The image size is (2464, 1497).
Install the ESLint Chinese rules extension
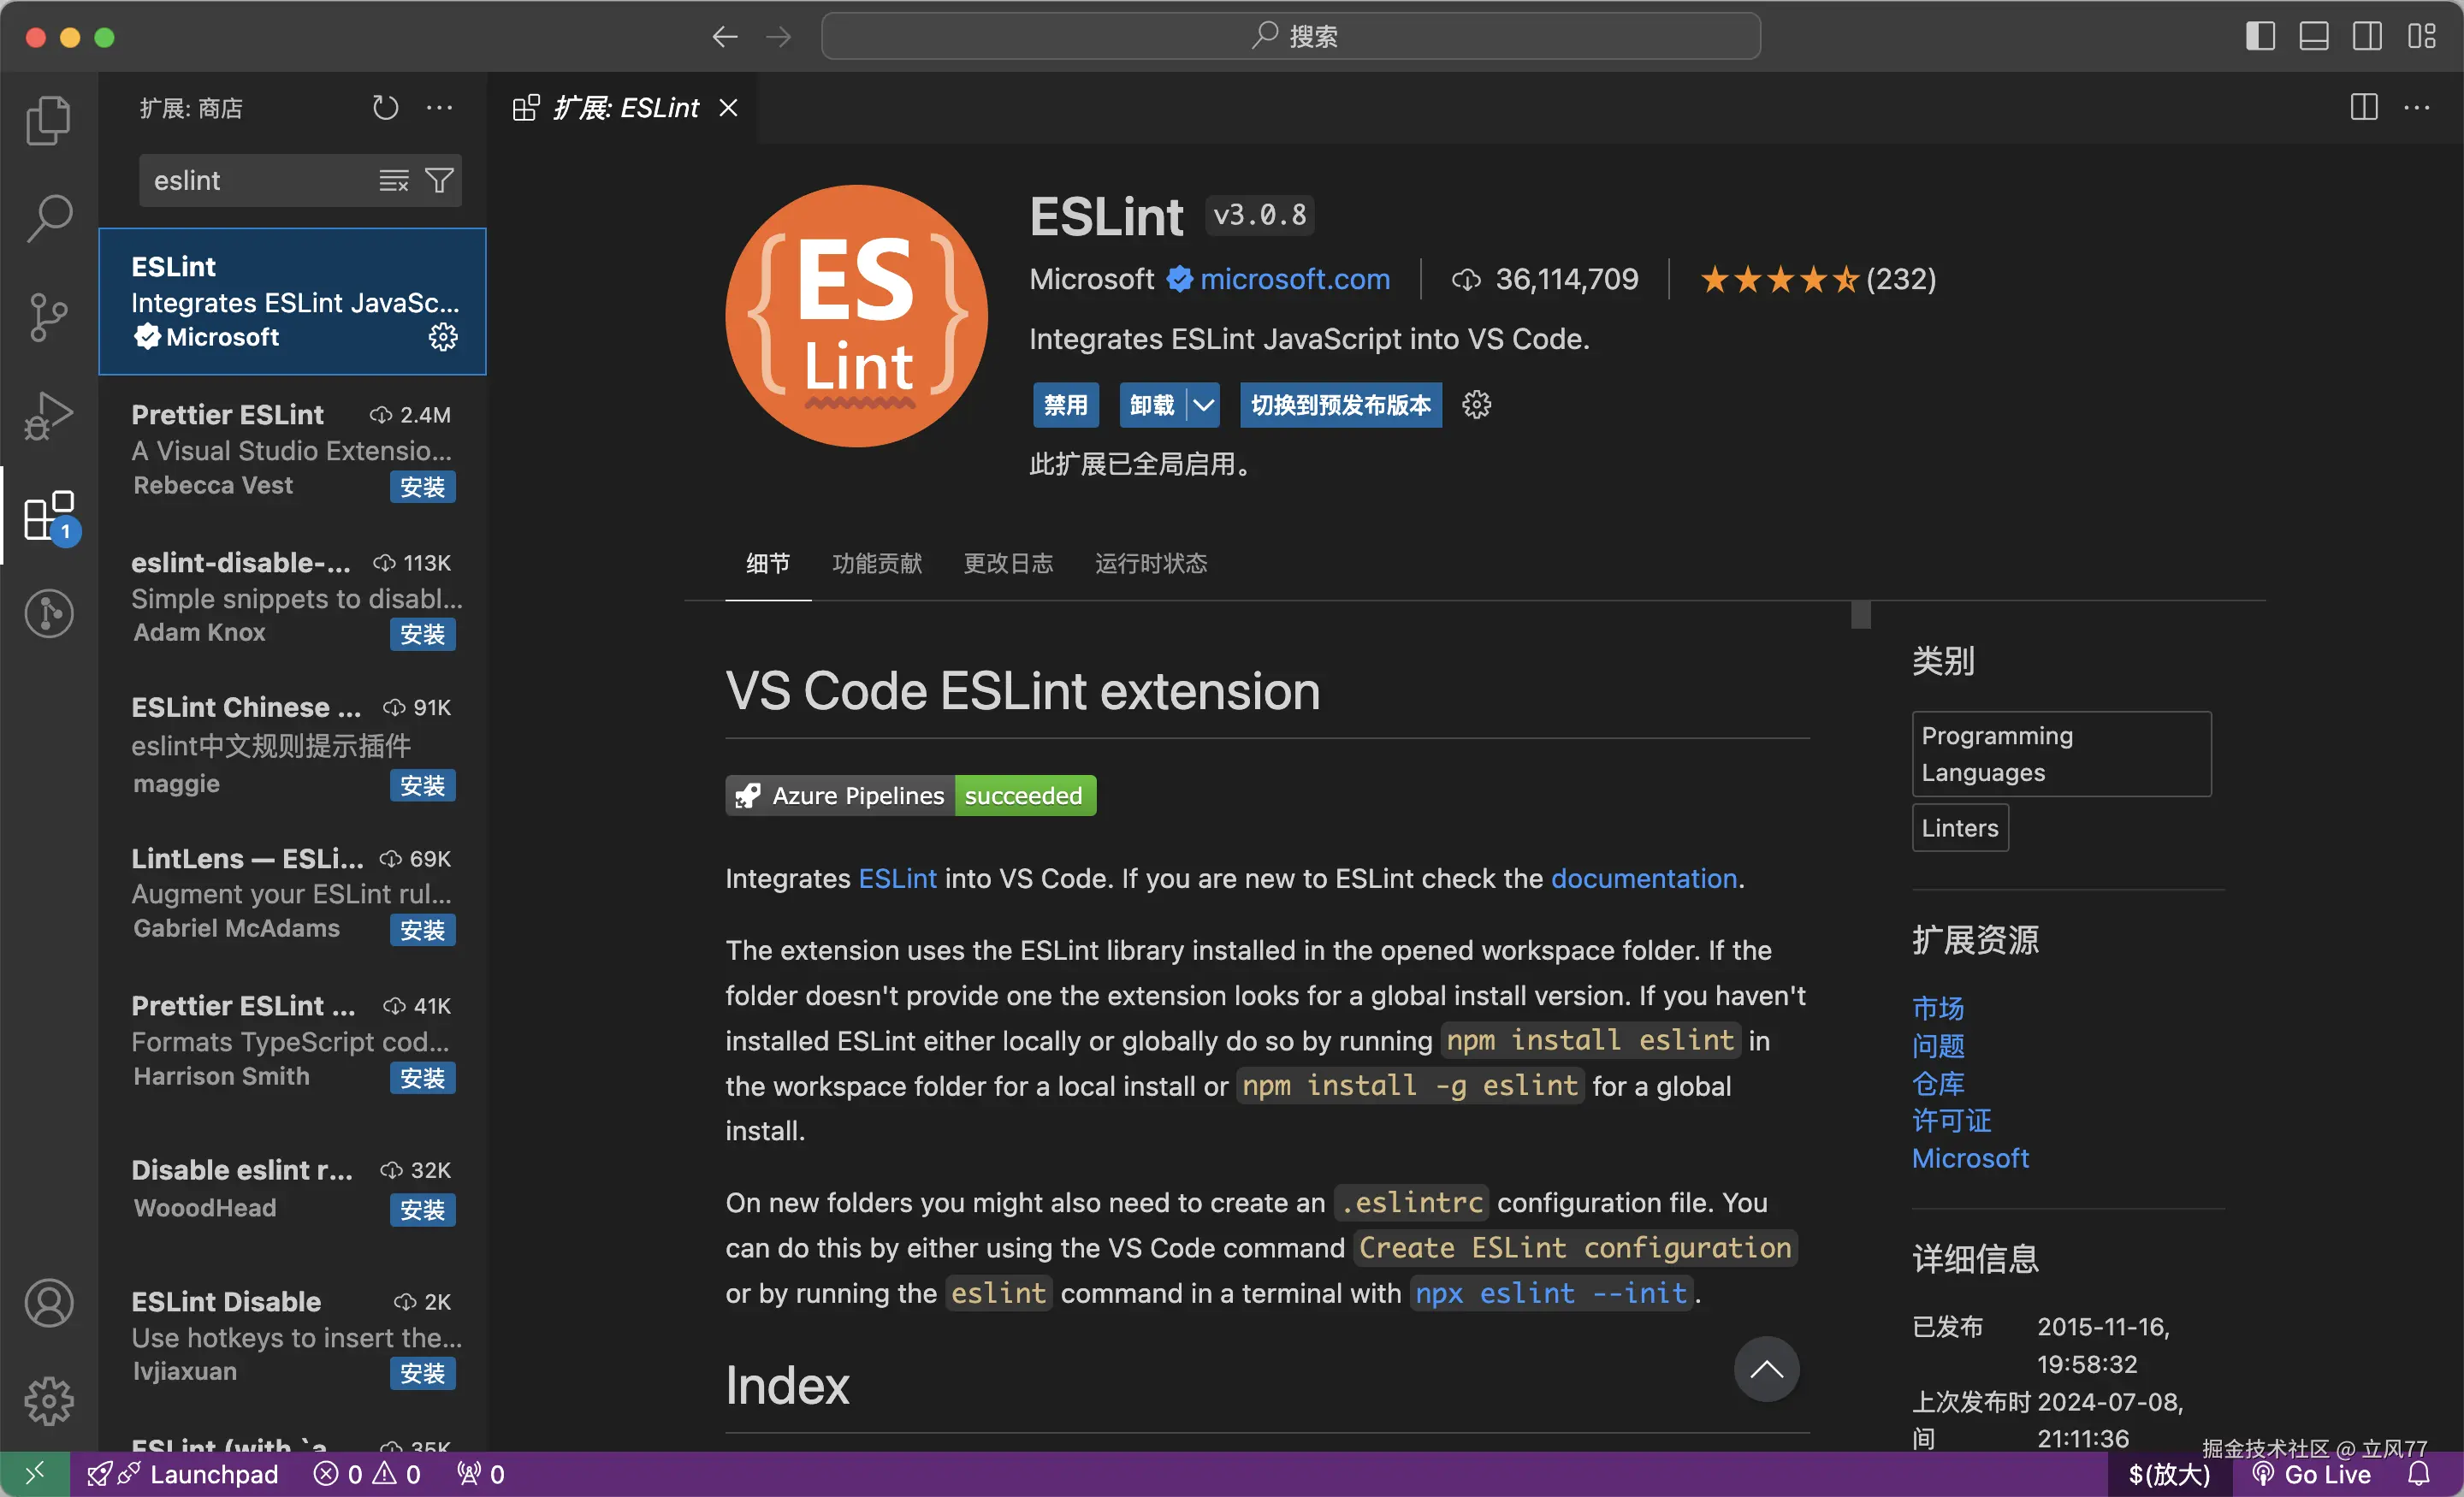click(422, 785)
